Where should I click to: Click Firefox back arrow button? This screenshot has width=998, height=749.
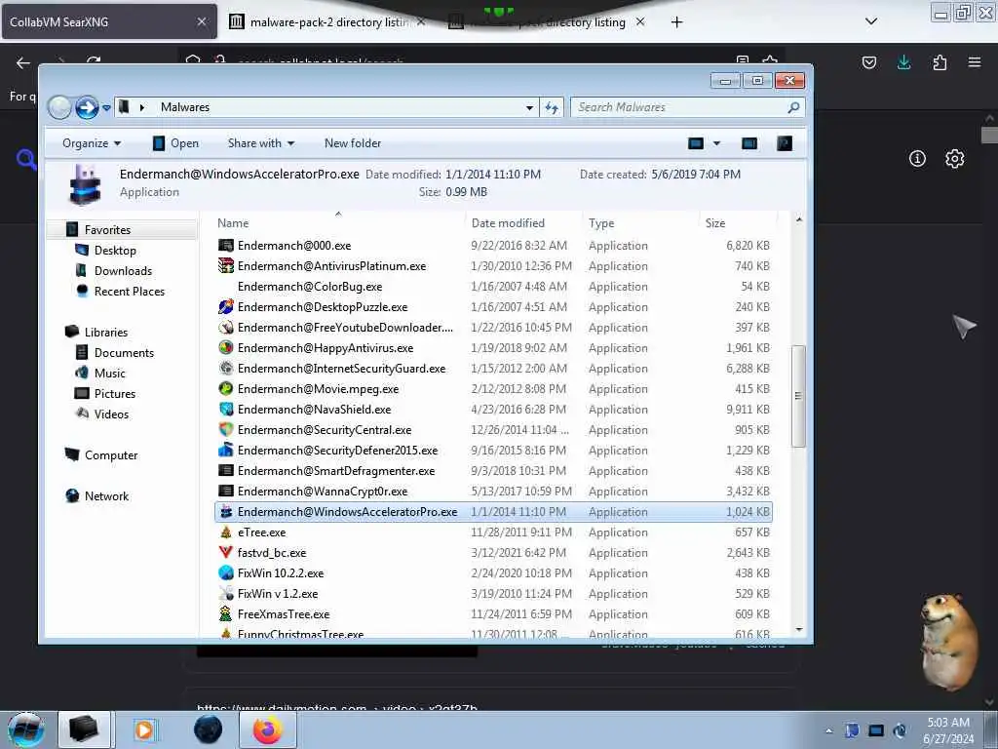(x=23, y=62)
